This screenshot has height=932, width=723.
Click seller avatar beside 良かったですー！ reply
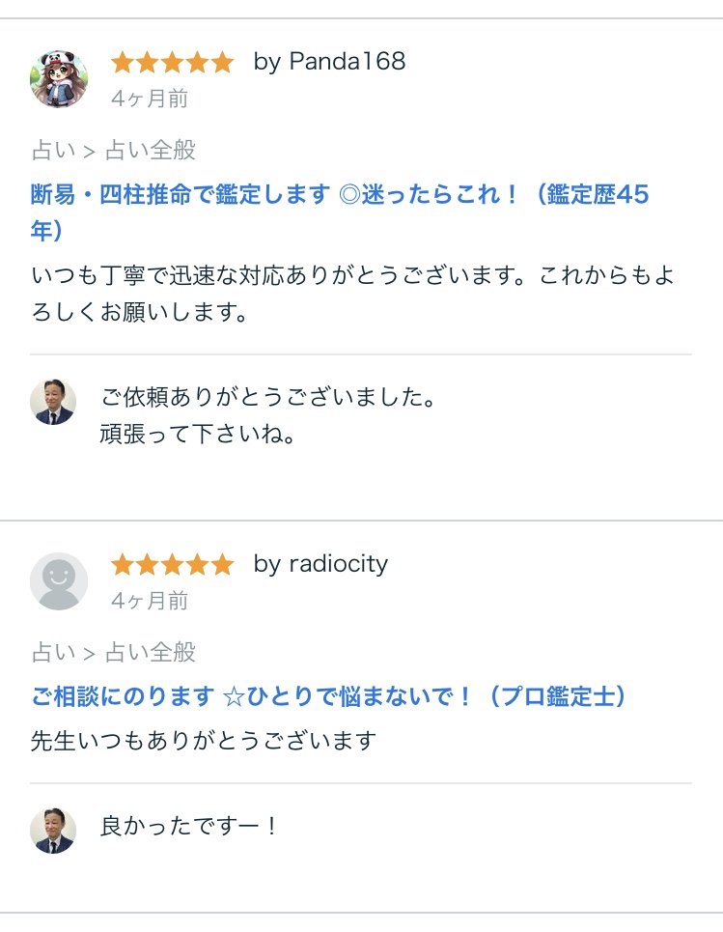53,831
